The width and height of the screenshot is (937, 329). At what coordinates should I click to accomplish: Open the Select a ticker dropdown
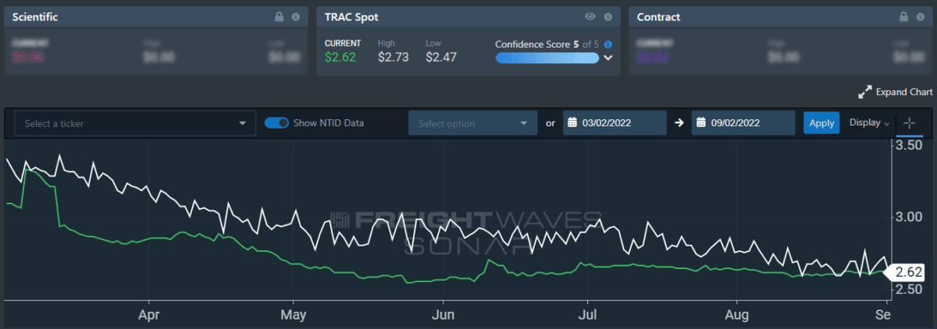pyautogui.click(x=135, y=123)
